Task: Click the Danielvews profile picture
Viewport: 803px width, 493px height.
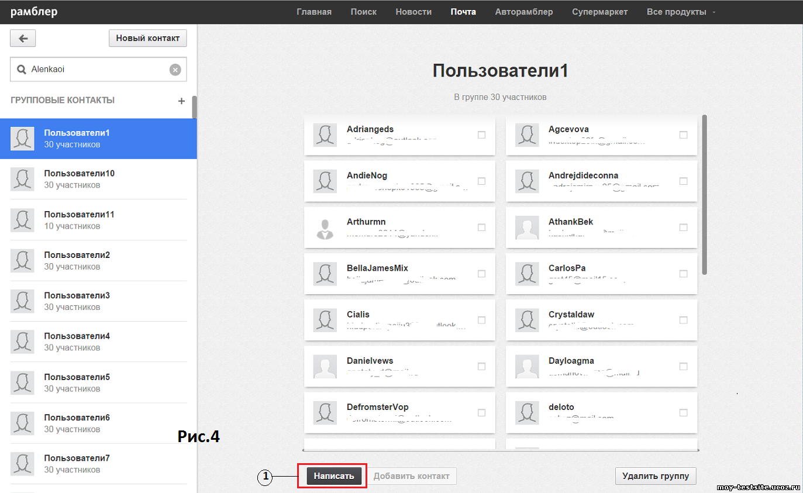Action: tap(325, 366)
